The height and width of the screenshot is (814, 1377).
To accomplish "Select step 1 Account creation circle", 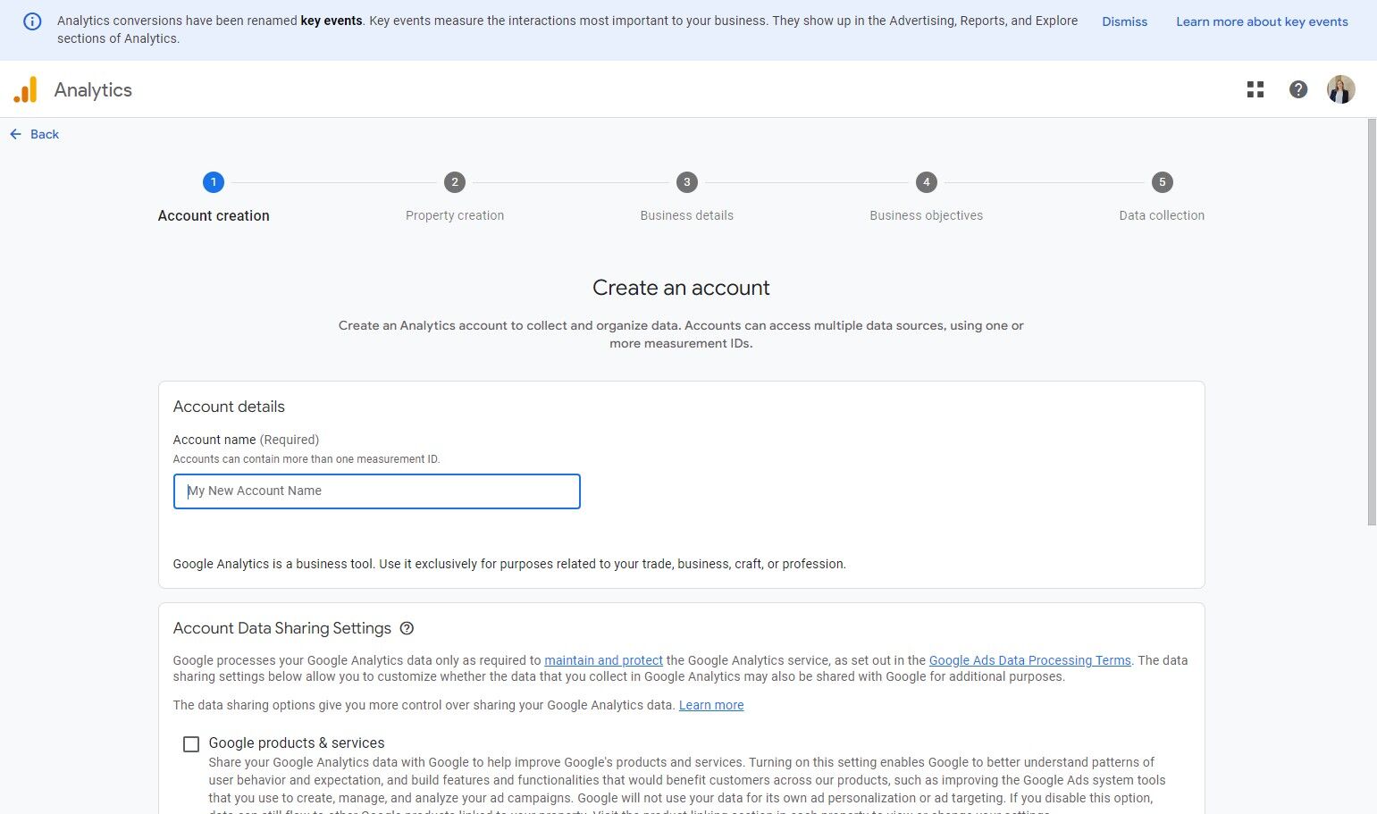I will [x=213, y=182].
